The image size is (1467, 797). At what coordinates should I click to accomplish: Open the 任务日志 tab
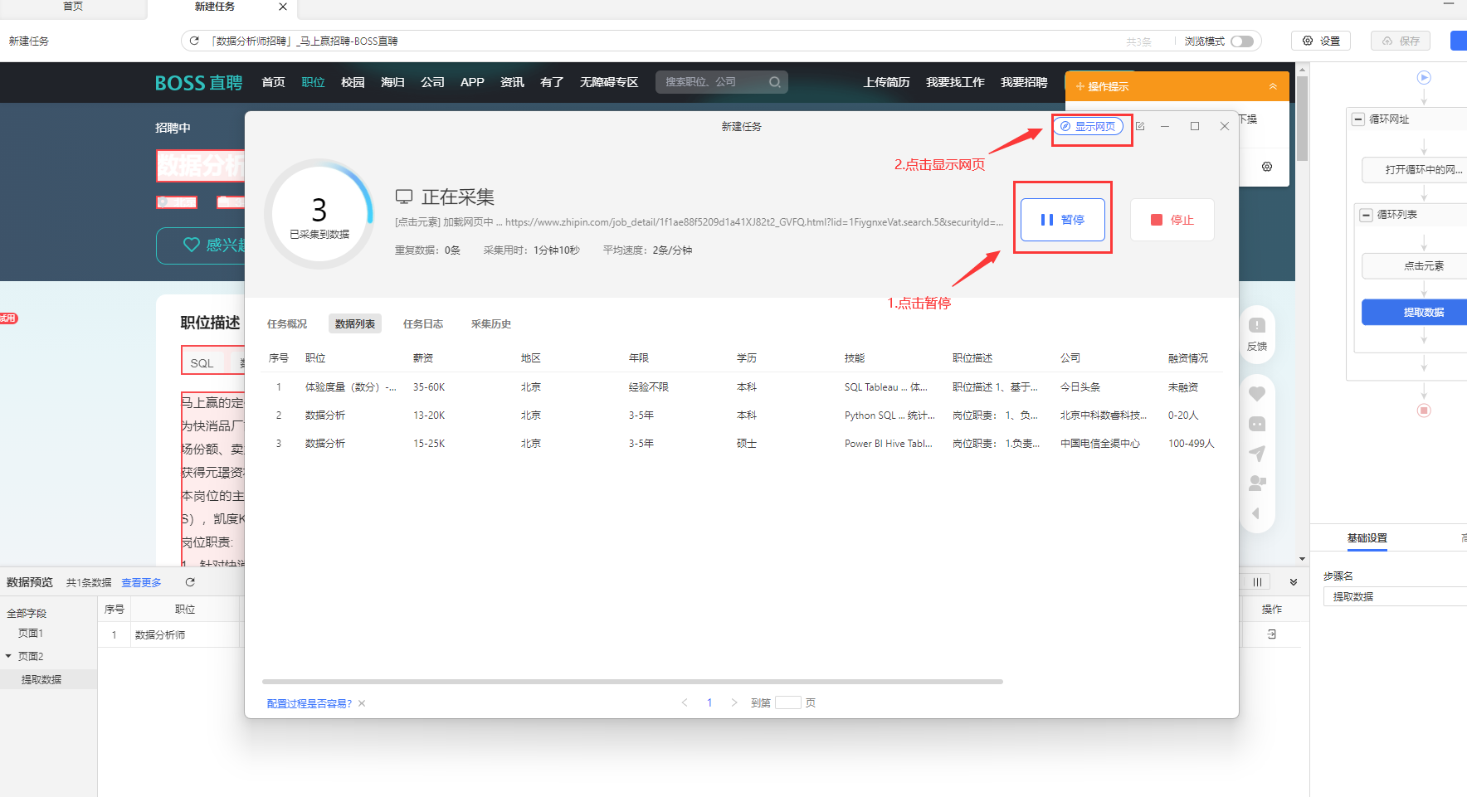pyautogui.click(x=423, y=324)
